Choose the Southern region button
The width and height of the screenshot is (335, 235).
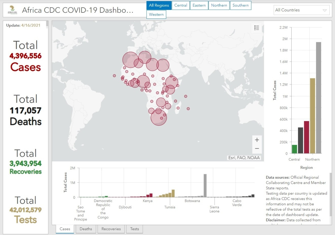[240, 5]
